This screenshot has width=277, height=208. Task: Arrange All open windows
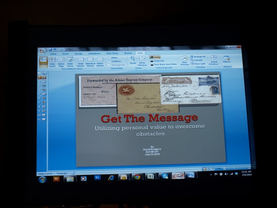point(198,57)
